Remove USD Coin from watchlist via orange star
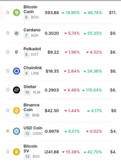Viewport: 121px width, 166px height. 8,131
